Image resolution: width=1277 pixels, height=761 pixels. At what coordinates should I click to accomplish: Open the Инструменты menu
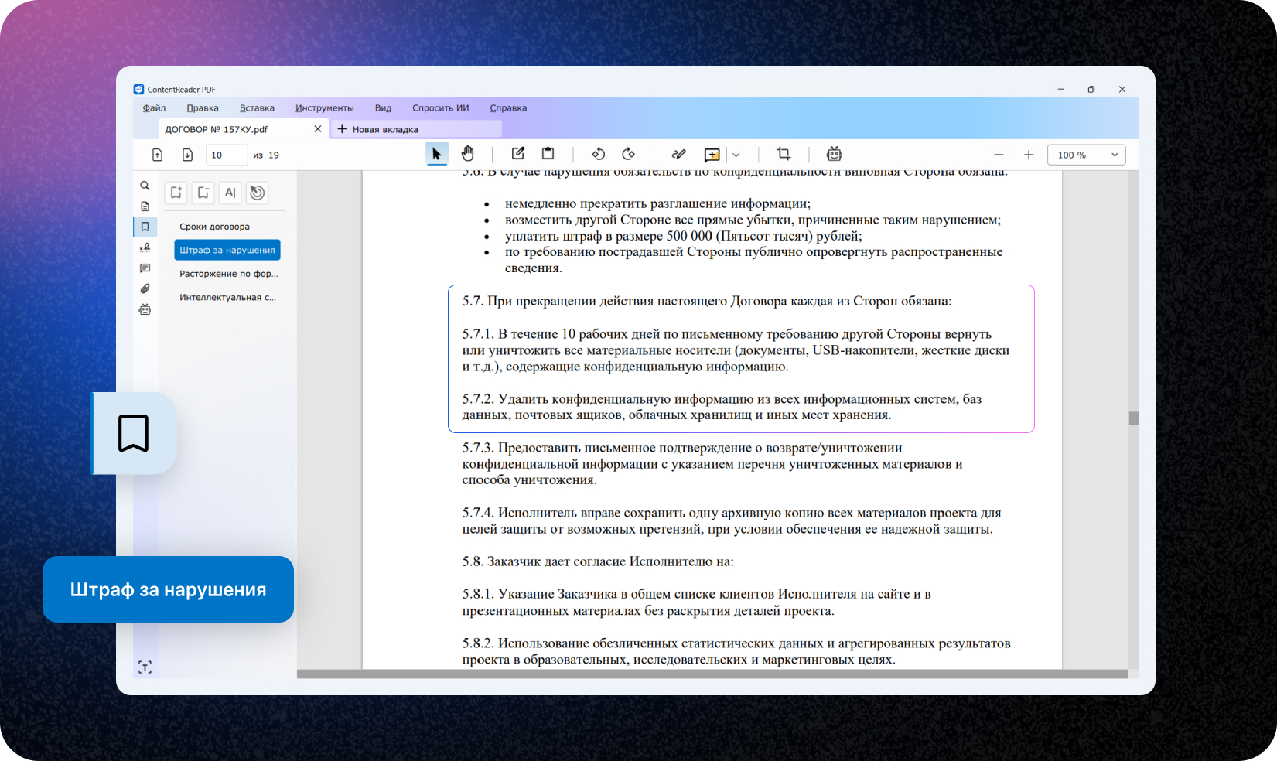(325, 107)
